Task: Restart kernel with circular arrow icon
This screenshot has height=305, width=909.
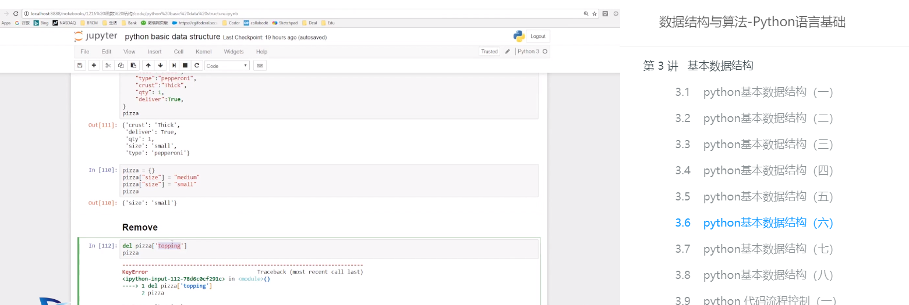Action: [x=197, y=66]
